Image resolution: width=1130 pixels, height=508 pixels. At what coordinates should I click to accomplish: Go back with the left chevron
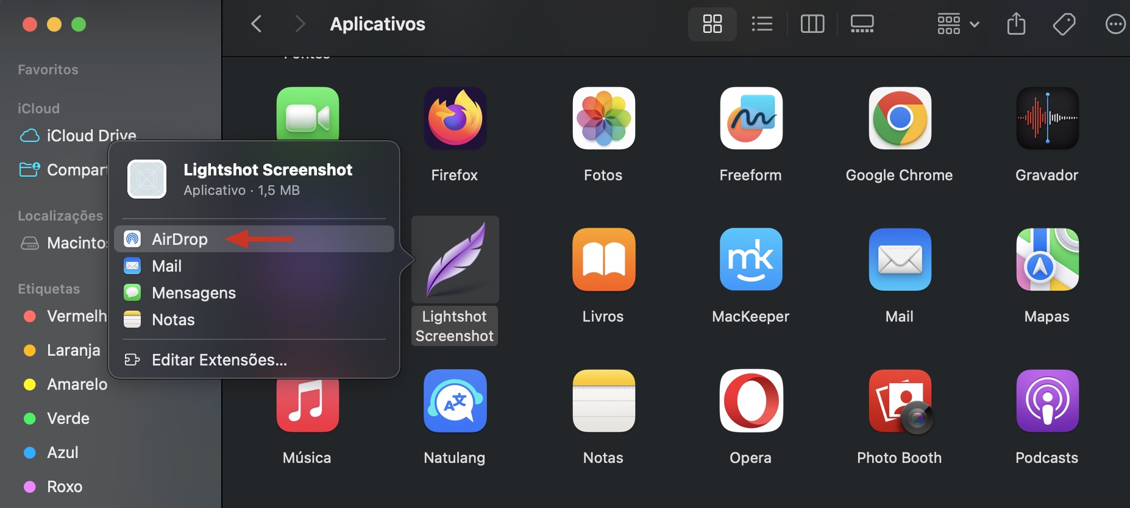click(257, 24)
